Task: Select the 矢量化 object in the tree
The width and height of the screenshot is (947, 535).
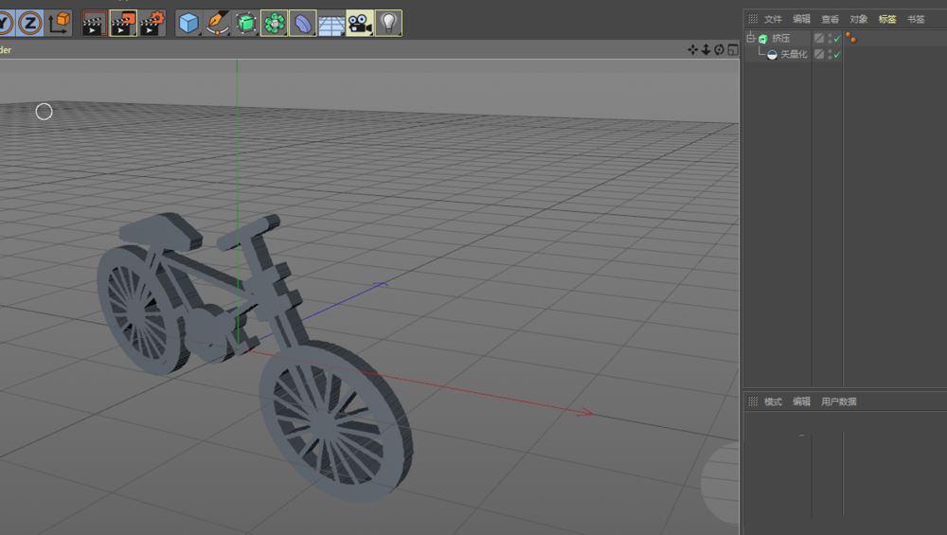Action: 794,55
